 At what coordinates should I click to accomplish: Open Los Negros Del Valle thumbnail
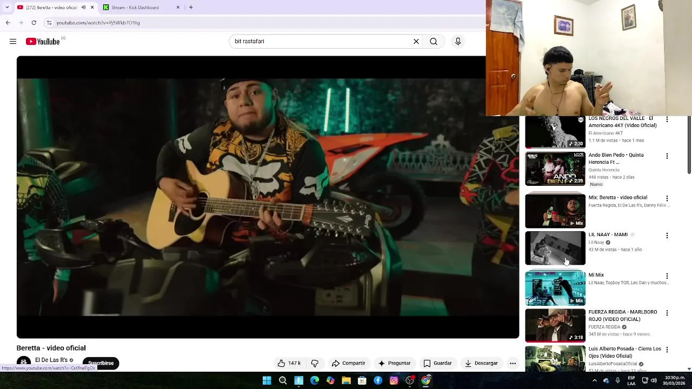click(x=555, y=132)
